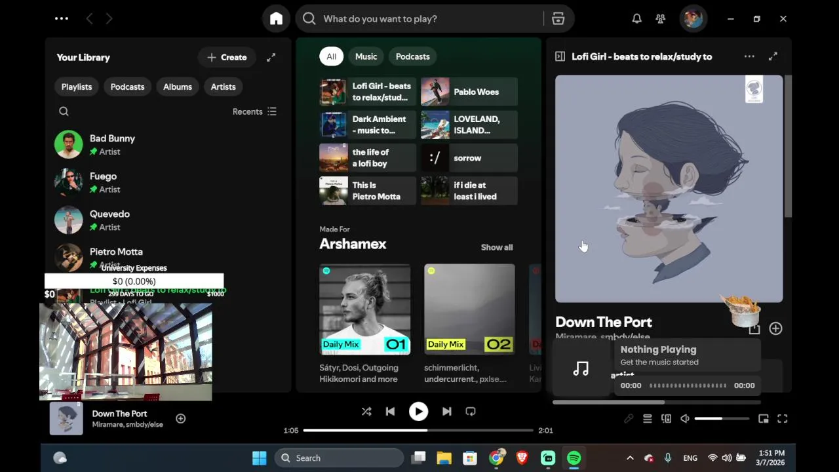Collapse the Now Playing side panel
The image size is (839, 472).
click(560, 56)
